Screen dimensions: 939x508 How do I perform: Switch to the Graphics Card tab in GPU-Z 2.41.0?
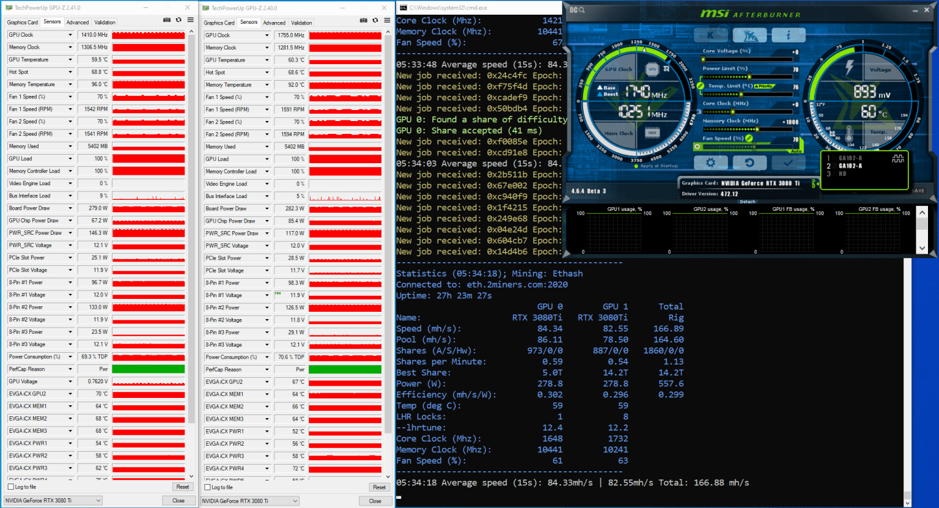(22, 22)
